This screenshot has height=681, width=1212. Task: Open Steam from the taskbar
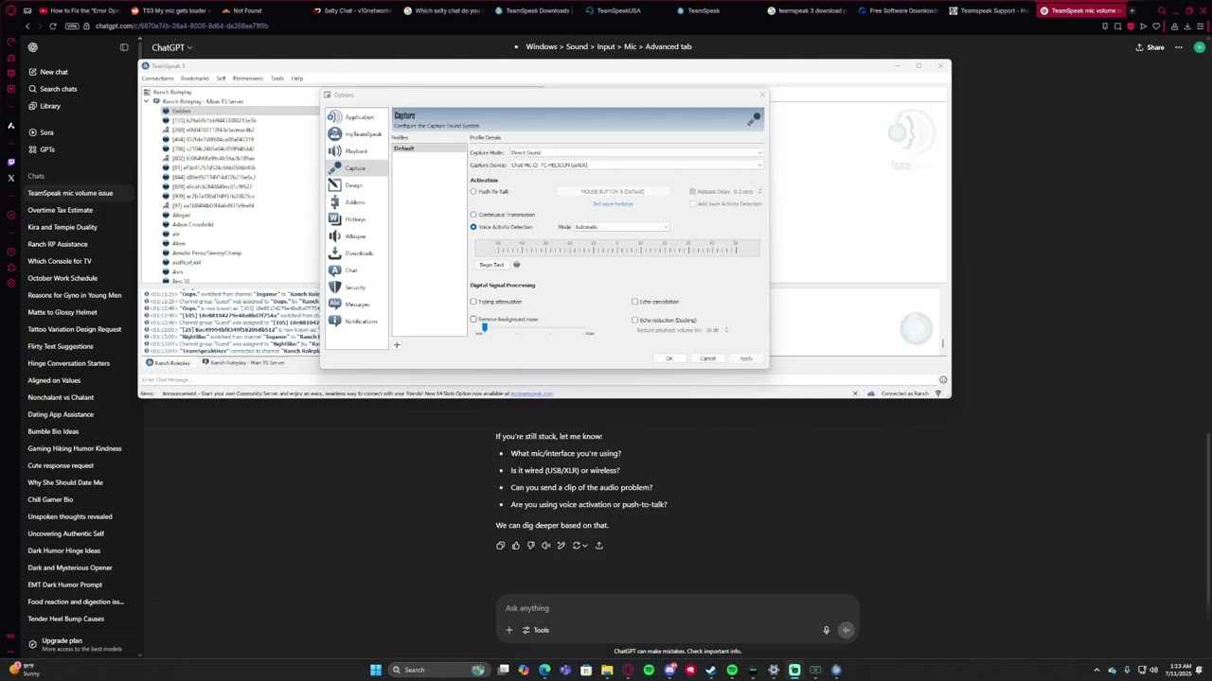pyautogui.click(x=711, y=671)
